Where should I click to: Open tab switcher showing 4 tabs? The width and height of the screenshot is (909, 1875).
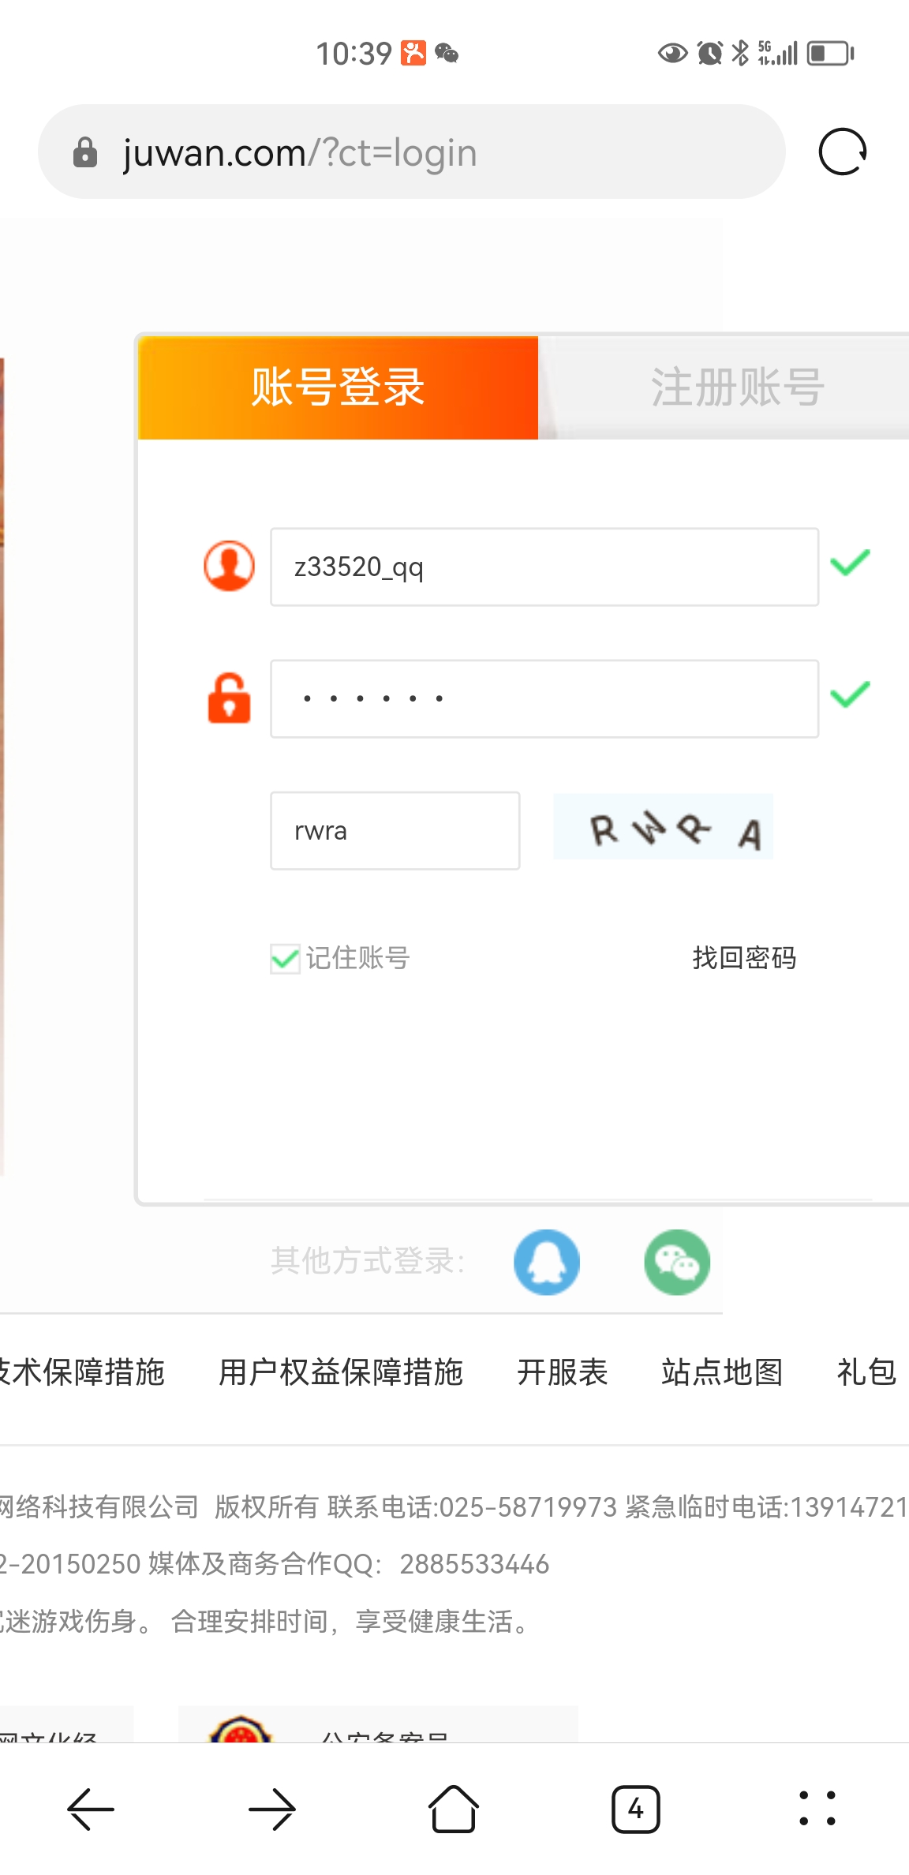point(635,1809)
